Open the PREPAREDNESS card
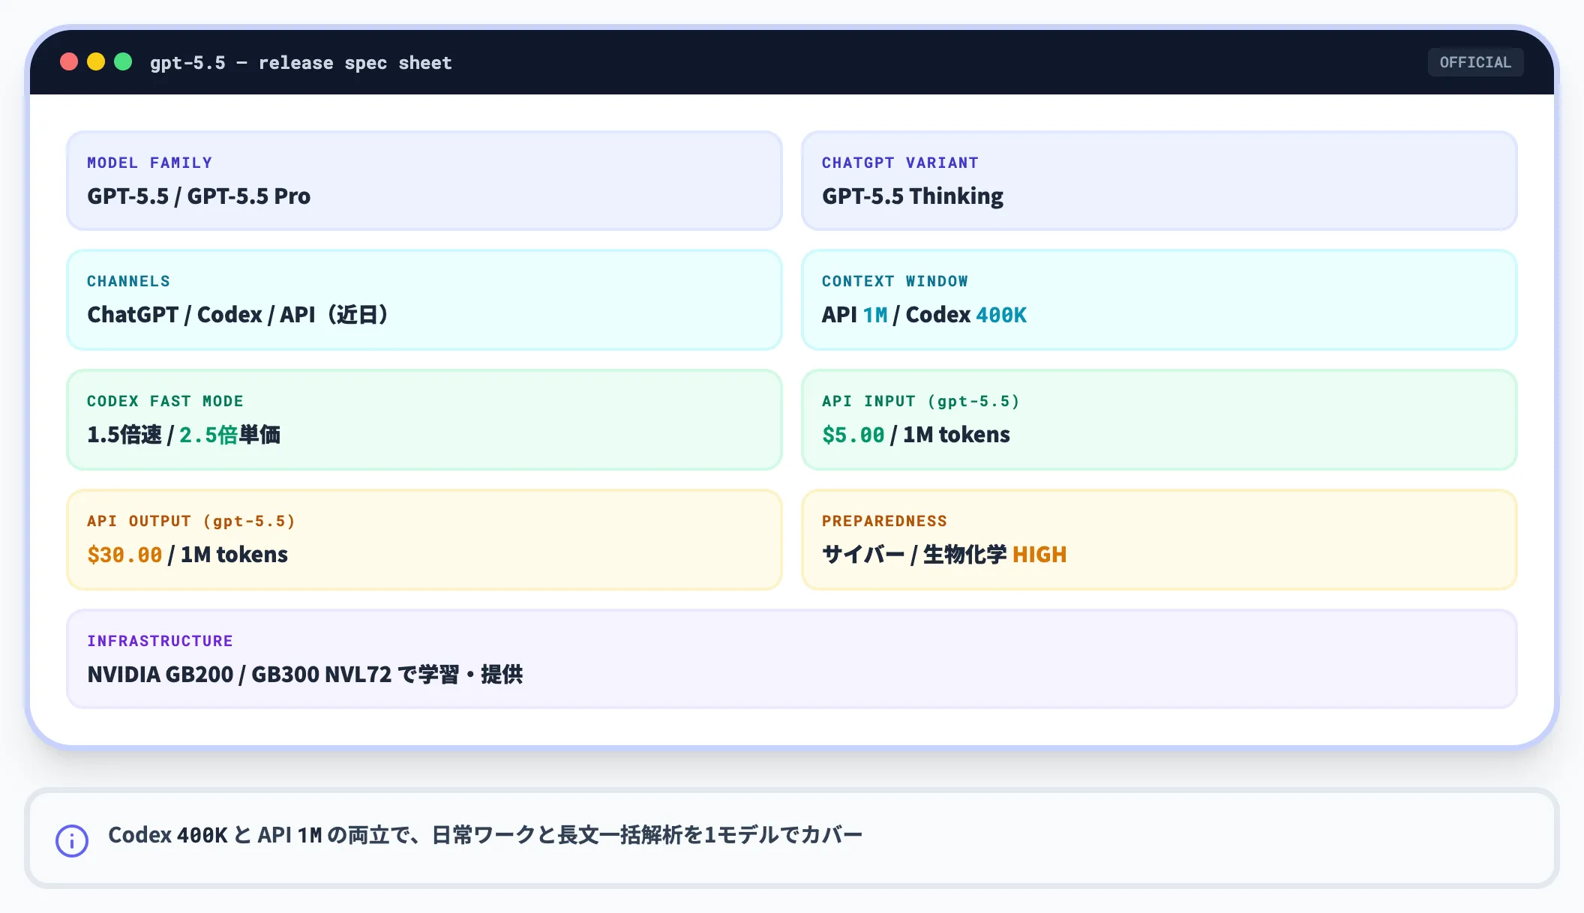The width and height of the screenshot is (1584, 913). [1161, 539]
